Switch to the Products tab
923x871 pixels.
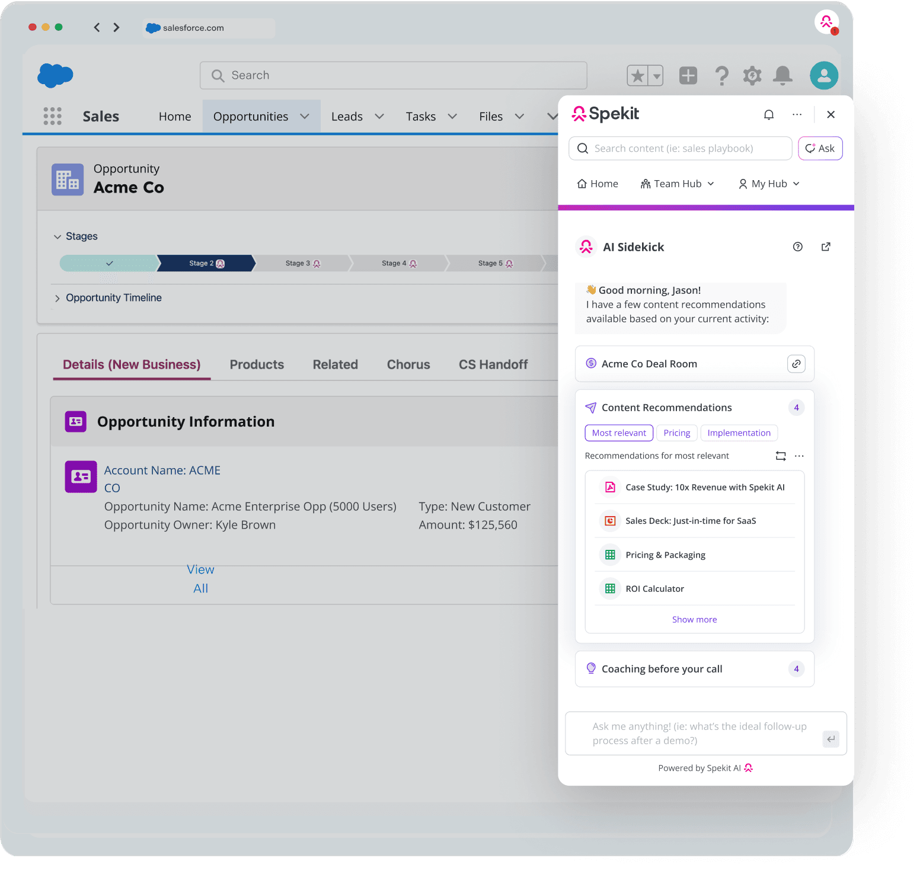257,364
